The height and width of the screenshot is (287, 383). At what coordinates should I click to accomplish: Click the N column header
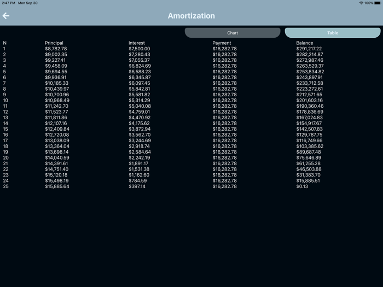(x=4, y=43)
